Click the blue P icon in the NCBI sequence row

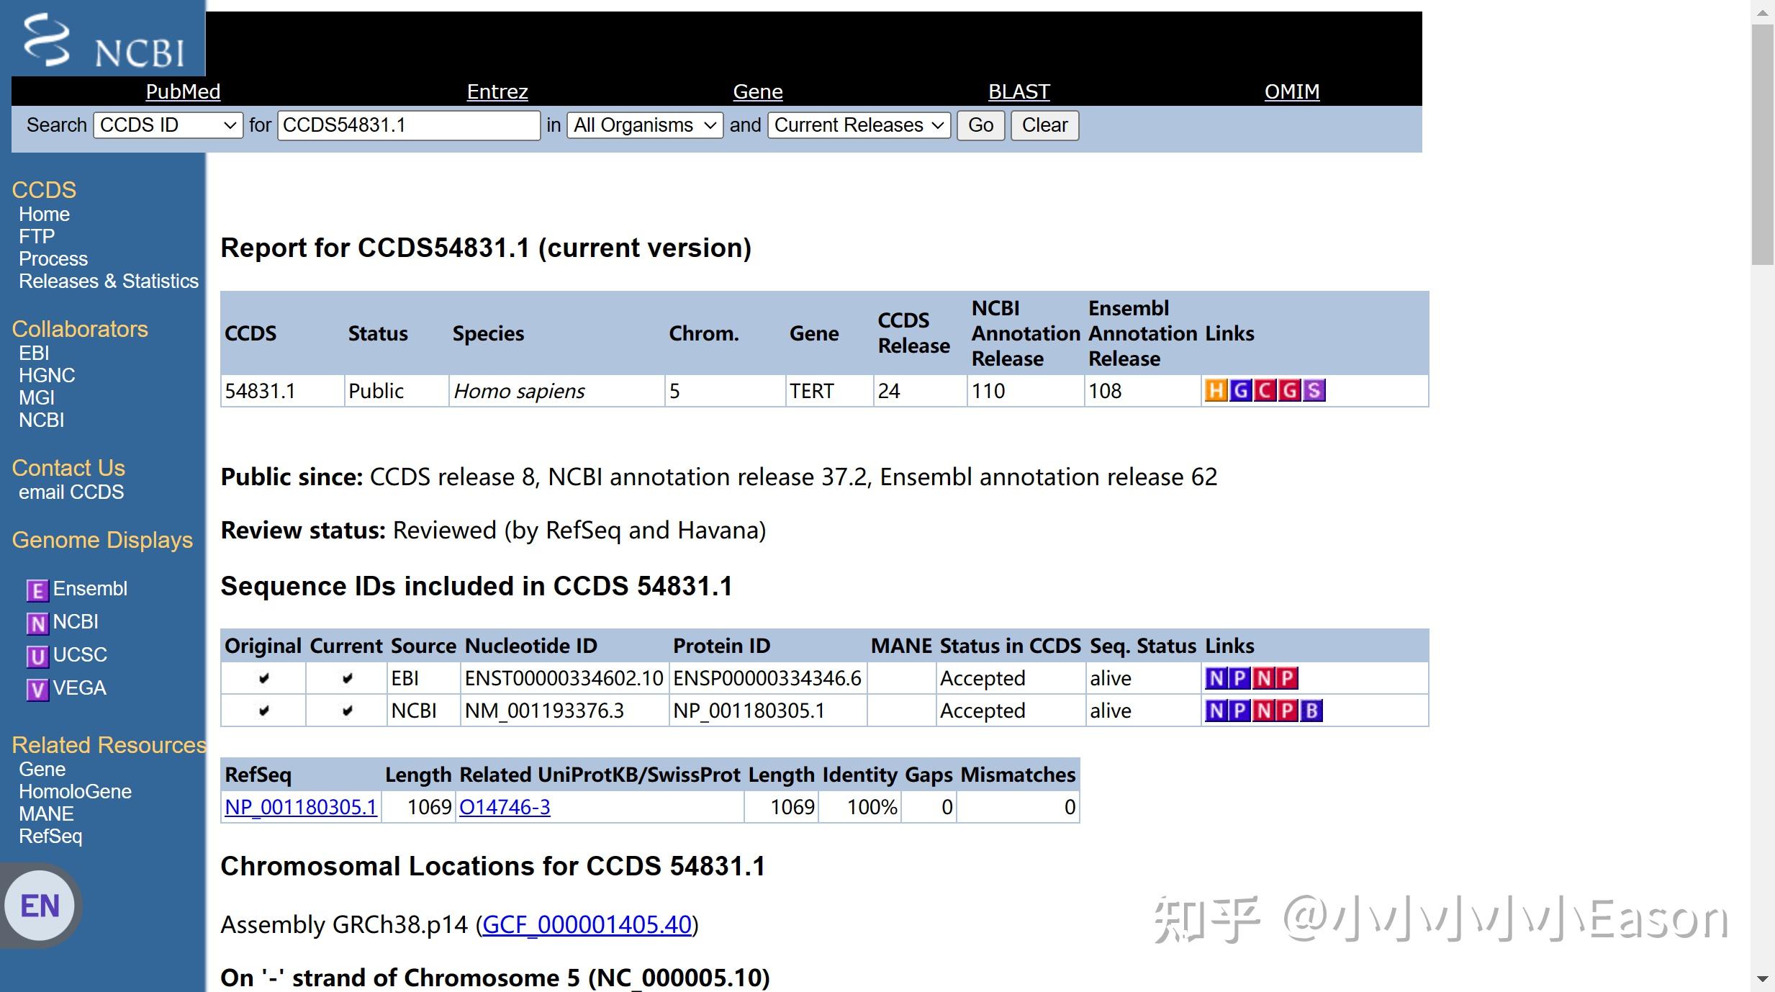1239,711
